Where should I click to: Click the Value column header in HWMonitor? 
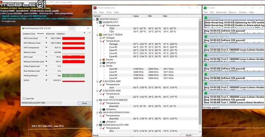point(139,16)
